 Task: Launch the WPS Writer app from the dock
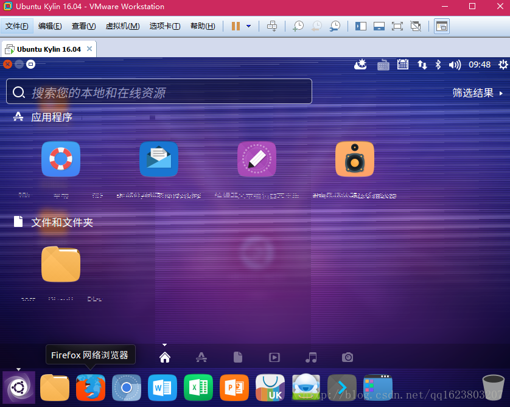162,387
